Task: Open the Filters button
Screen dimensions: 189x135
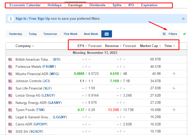Action: [x=170, y=34]
